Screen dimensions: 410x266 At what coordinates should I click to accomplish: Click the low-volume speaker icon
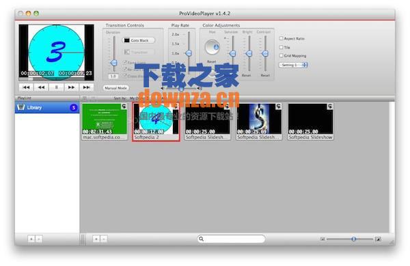pos(162,89)
